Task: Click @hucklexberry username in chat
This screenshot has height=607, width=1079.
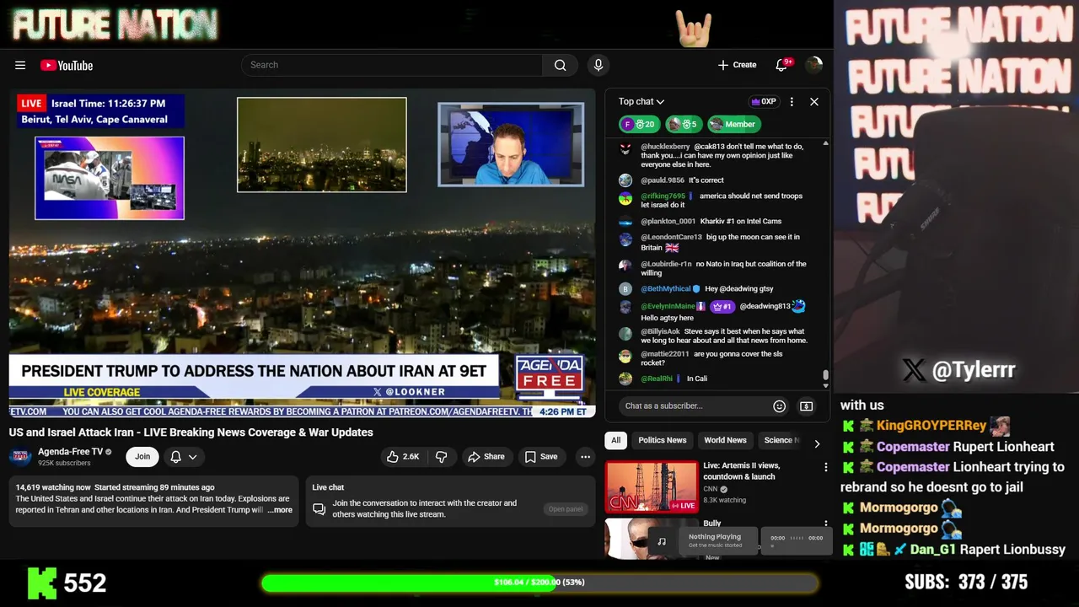Action: [665, 147]
